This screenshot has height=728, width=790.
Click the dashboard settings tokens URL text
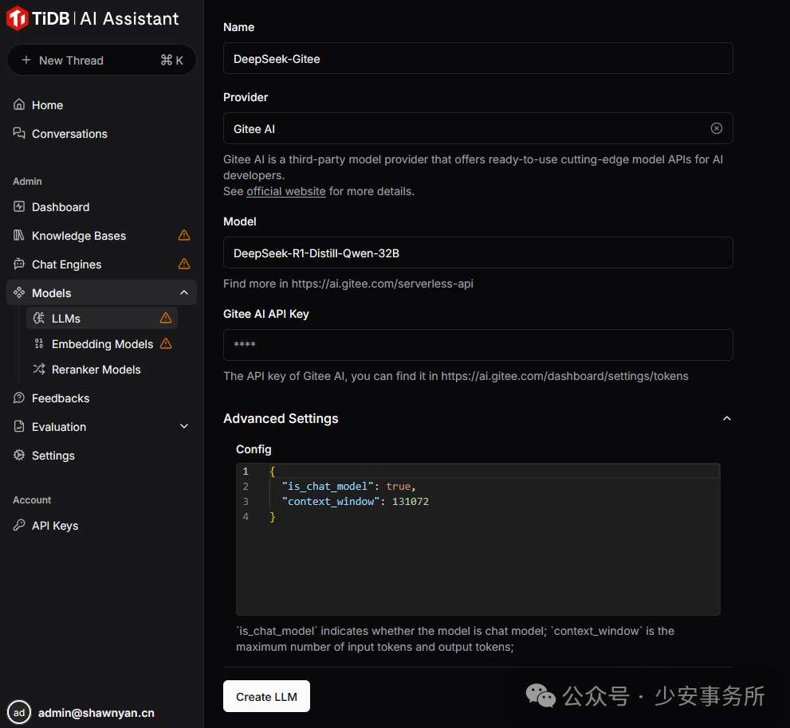point(564,376)
